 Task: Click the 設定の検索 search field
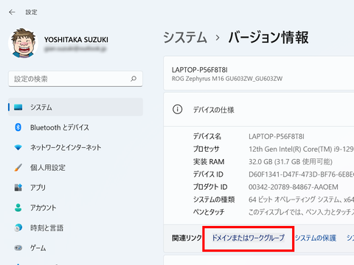pos(75,79)
